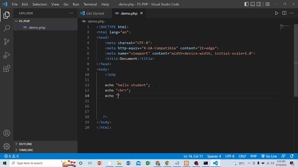Open the Run menu
This screenshot has width=298, height=167.
pyautogui.click(x=75, y=4)
